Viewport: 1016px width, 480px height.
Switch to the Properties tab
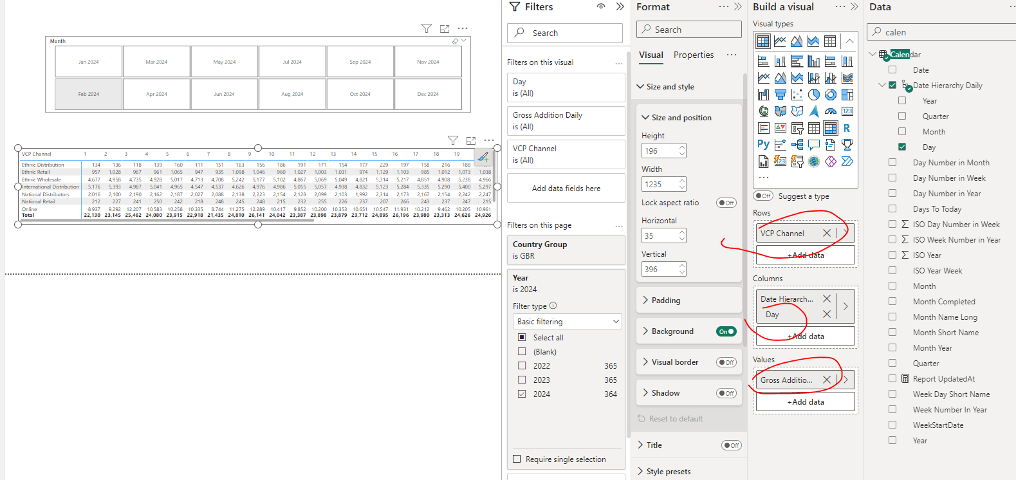[694, 55]
